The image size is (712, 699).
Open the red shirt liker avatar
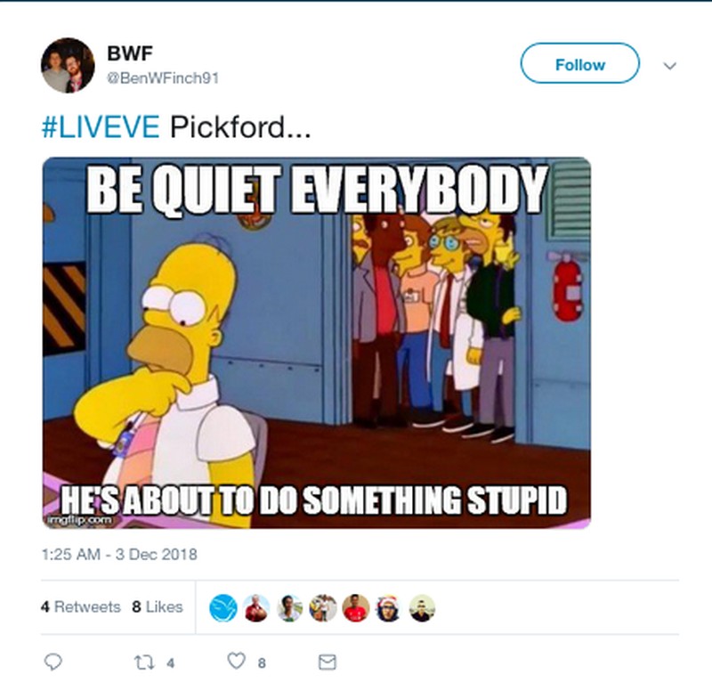coord(355,608)
